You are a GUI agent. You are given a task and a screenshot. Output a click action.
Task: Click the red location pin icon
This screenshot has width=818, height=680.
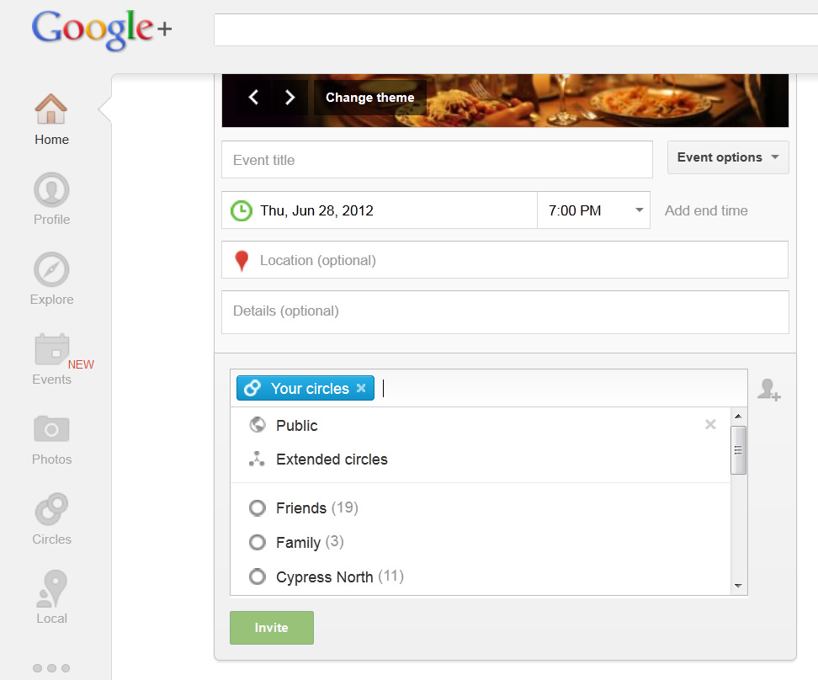pos(242,259)
